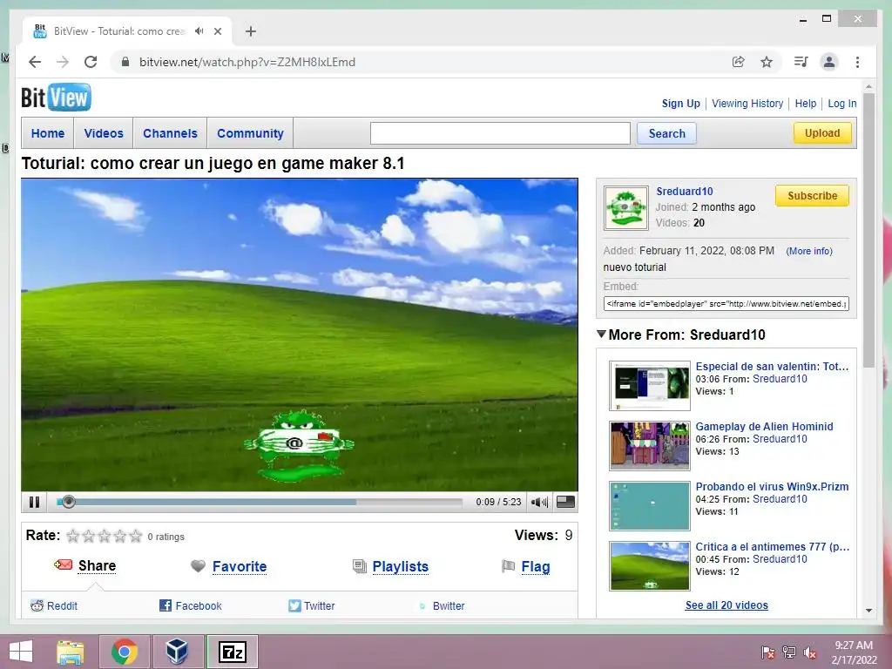
Task: Pause the video playback
Action: click(34, 502)
